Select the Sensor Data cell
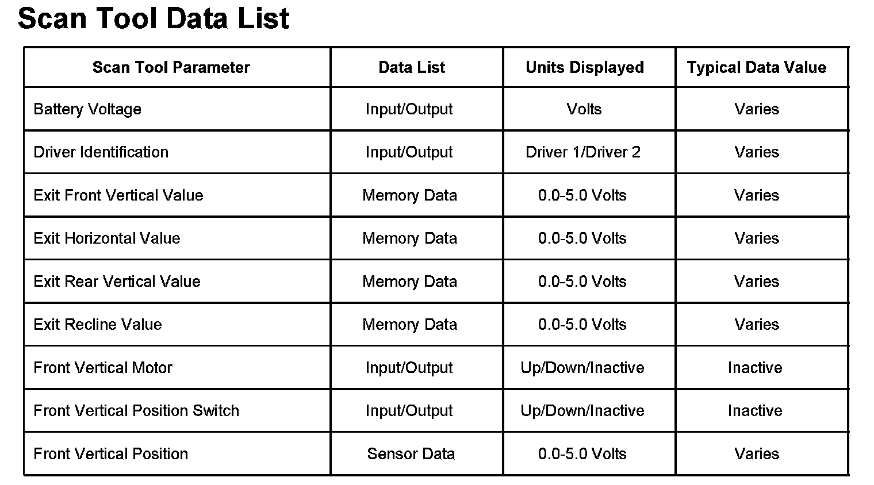The width and height of the screenshot is (874, 485). coord(411,454)
